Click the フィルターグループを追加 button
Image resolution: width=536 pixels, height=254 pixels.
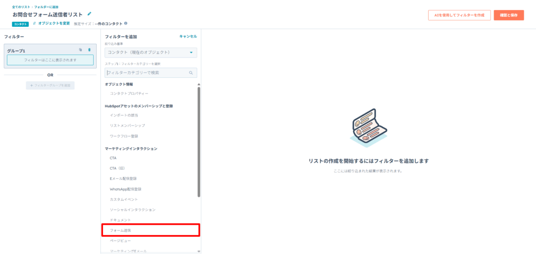point(50,85)
